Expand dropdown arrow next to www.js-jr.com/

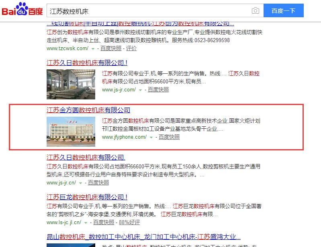click(x=140, y=90)
